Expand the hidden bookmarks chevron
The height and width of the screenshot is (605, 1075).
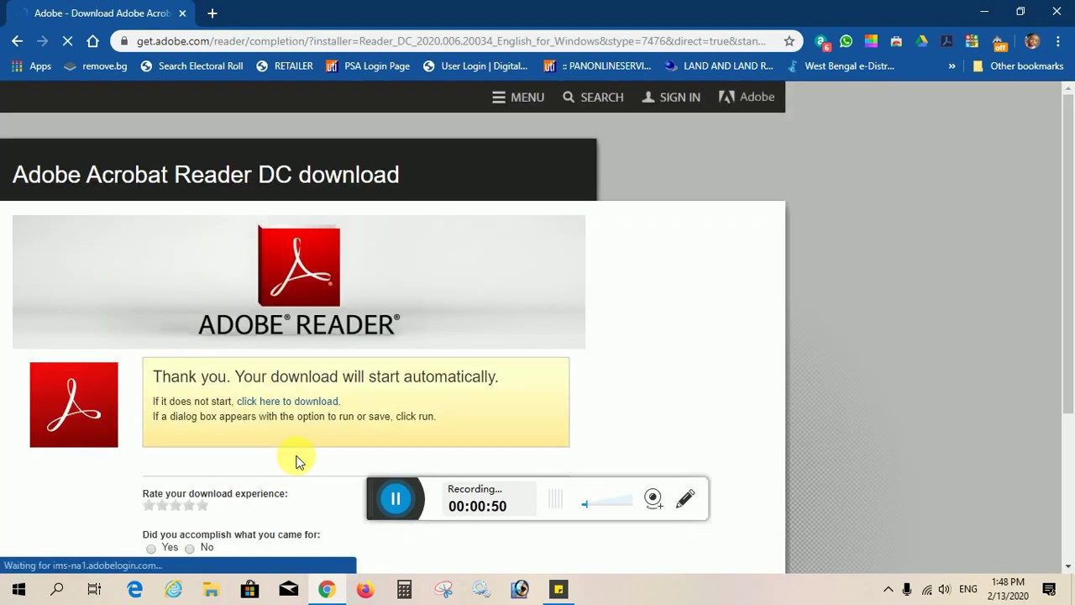coord(952,66)
